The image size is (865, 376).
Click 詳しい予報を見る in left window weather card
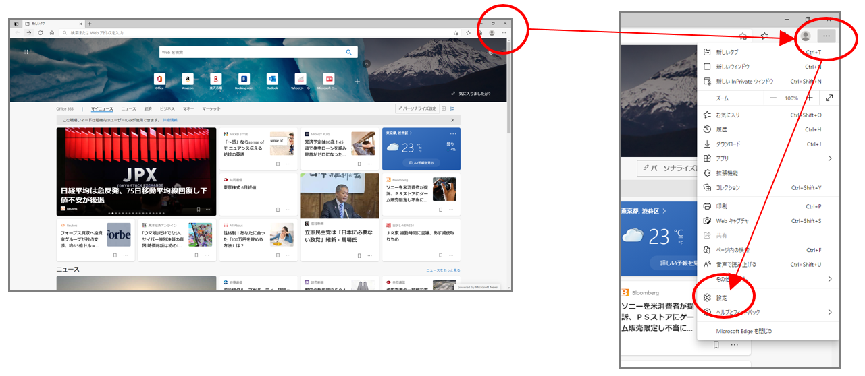coord(421,162)
